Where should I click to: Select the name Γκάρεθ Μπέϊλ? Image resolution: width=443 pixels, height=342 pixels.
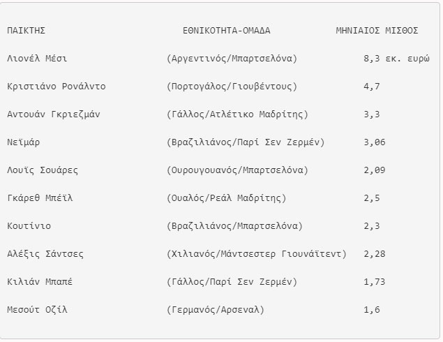39,198
